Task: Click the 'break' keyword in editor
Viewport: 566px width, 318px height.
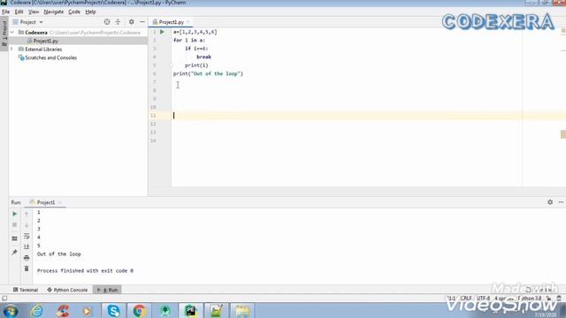Action: pyautogui.click(x=204, y=57)
